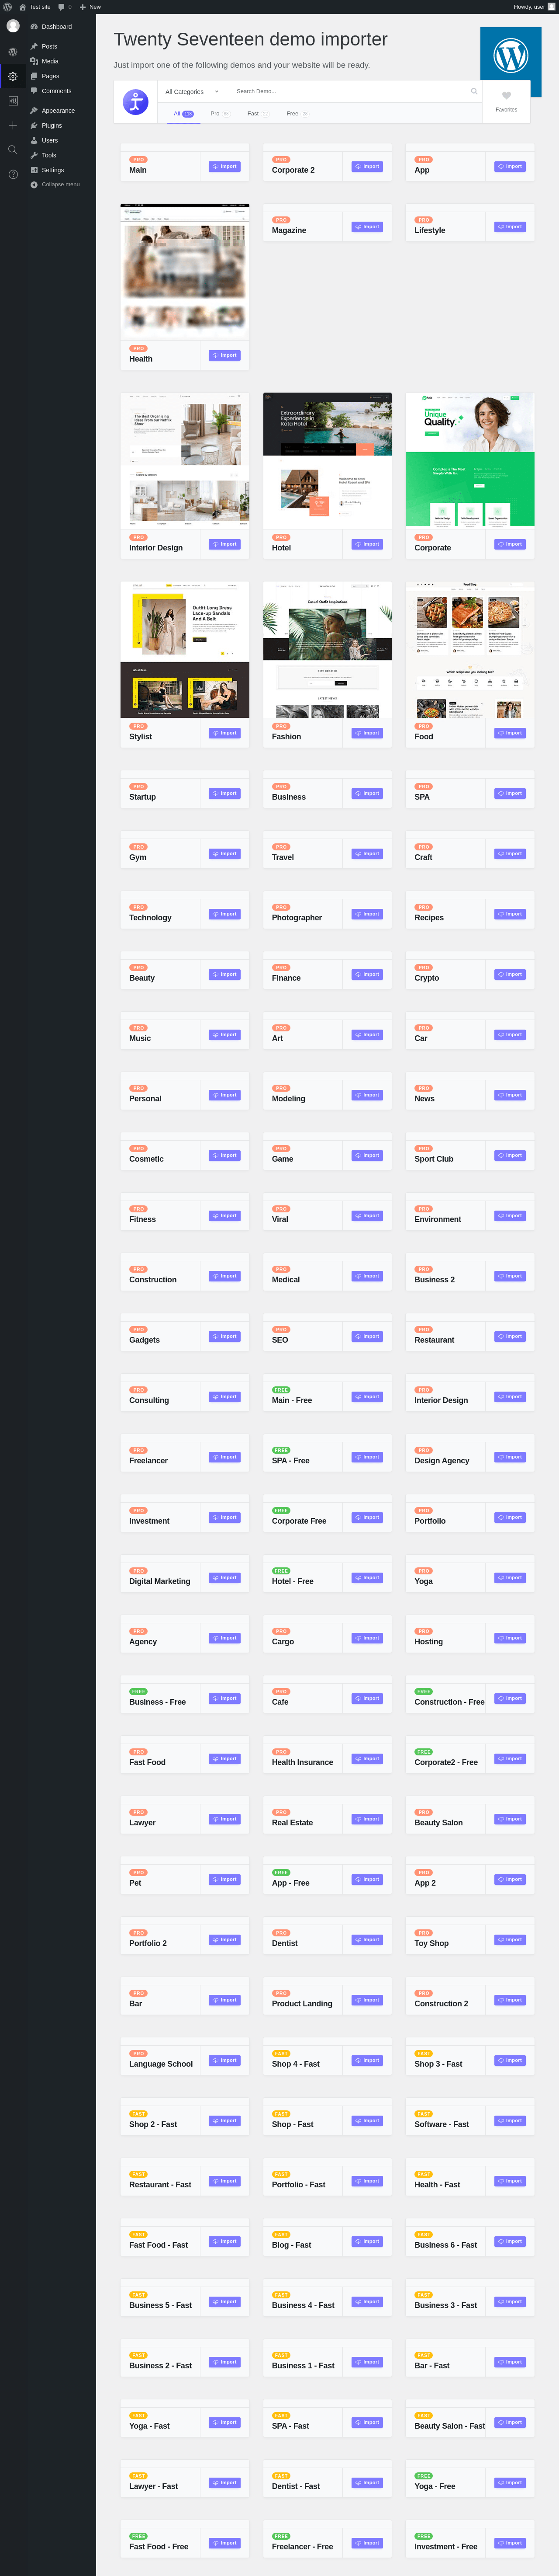Image resolution: width=559 pixels, height=2576 pixels.
Task: Click the search icon in the dark sidebar
Action: coord(13,150)
